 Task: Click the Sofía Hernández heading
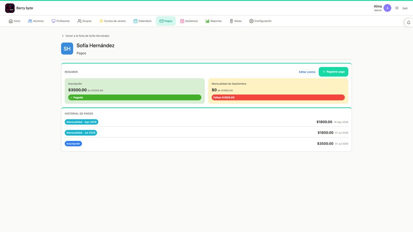[x=96, y=46]
